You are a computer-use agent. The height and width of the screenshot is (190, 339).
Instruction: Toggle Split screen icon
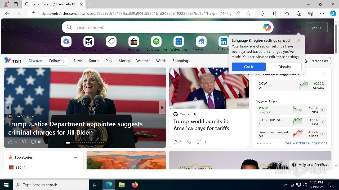(275, 13)
